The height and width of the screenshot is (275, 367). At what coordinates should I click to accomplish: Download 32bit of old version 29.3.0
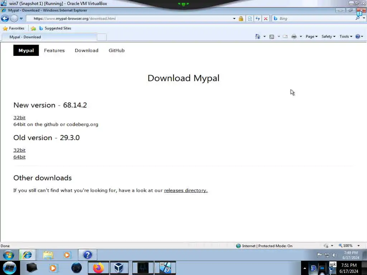[19, 150]
